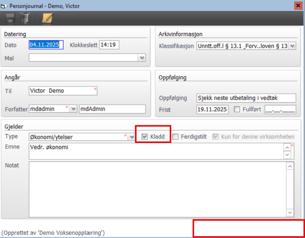The image size is (305, 238).
Task: Click the Dato date field
Action: tap(46, 45)
